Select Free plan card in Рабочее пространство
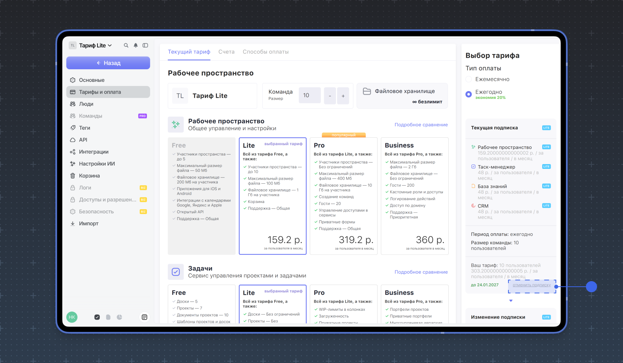Image resolution: width=623 pixels, height=363 pixels. click(202, 196)
